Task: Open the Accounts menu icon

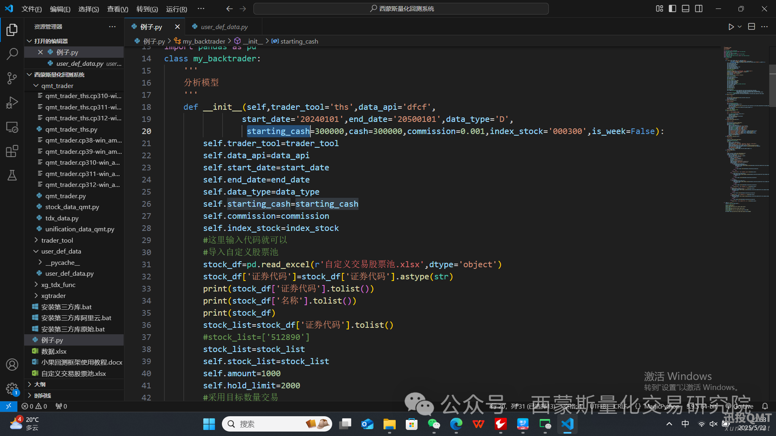Action: (x=12, y=365)
